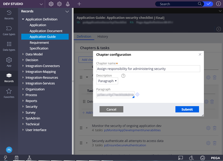Select Application Document in records tree
Image resolution: width=223 pixels, height=161 pixels.
coord(46,31)
